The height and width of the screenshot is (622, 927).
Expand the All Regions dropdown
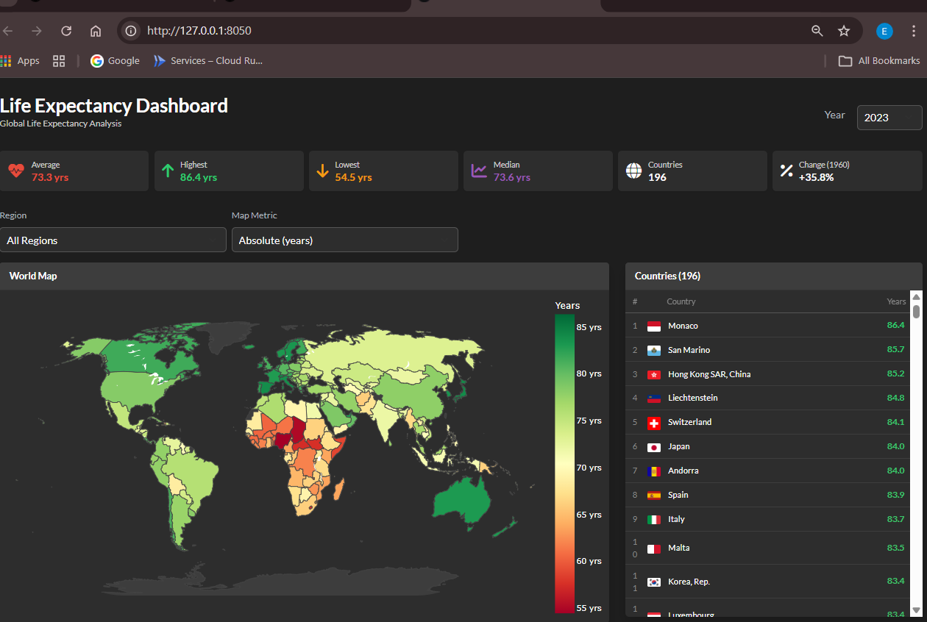point(113,240)
